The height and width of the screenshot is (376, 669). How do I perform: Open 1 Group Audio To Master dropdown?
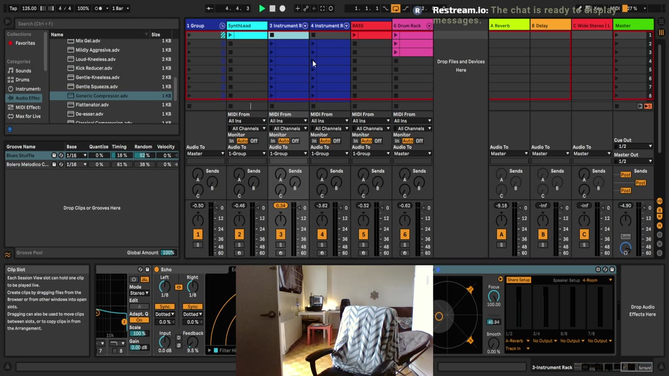coord(205,154)
